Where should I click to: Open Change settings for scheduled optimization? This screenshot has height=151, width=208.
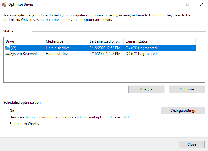tap(183, 111)
